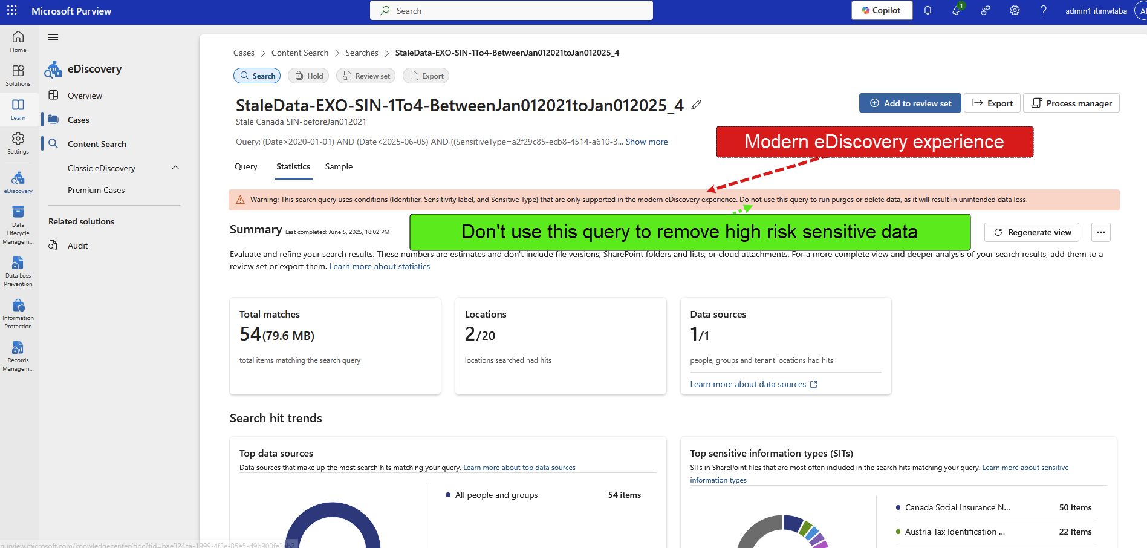Click the Locations 2/20 value
The width and height of the screenshot is (1147, 548).
click(x=480, y=334)
